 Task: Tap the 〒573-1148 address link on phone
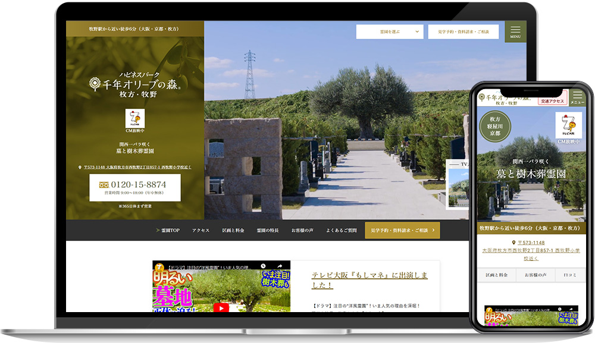pos(531,250)
